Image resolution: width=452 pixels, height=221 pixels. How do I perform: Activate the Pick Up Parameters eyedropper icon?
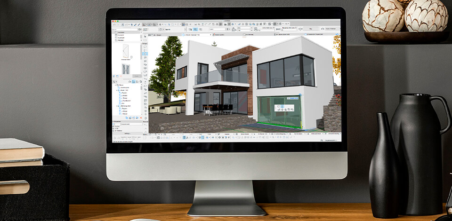point(135,24)
